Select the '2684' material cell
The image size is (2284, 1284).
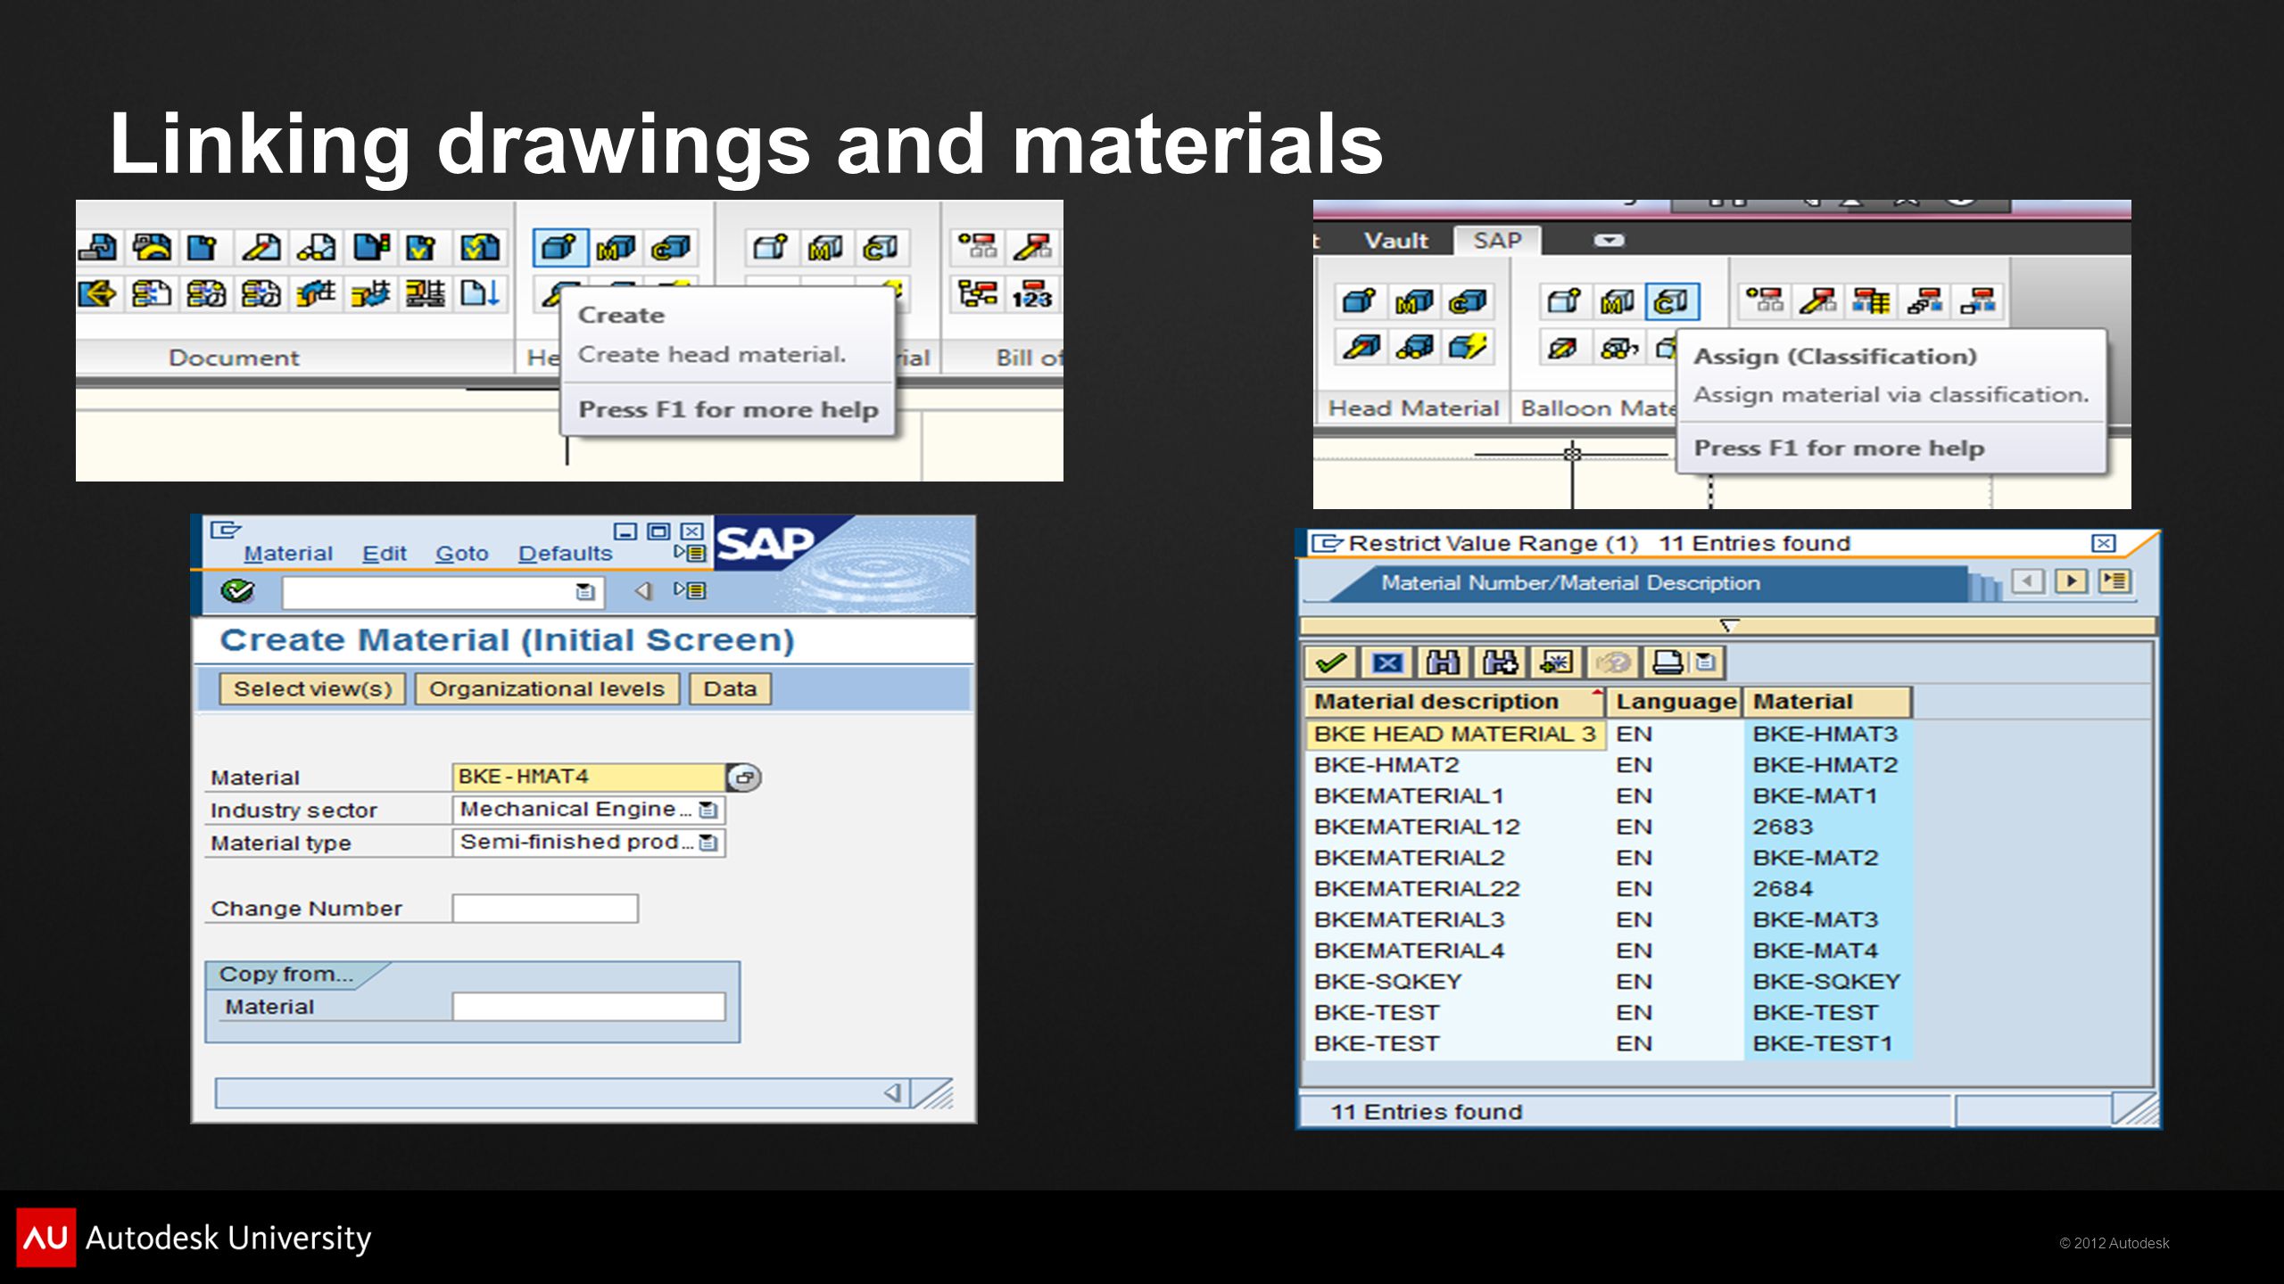[x=1827, y=888]
